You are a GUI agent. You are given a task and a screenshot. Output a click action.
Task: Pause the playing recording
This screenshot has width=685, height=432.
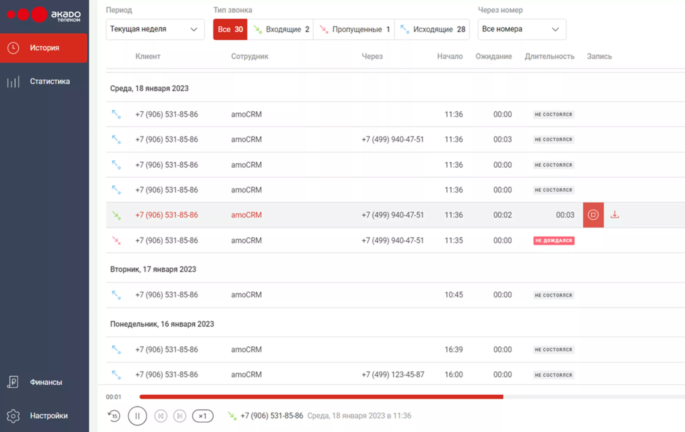click(x=137, y=416)
